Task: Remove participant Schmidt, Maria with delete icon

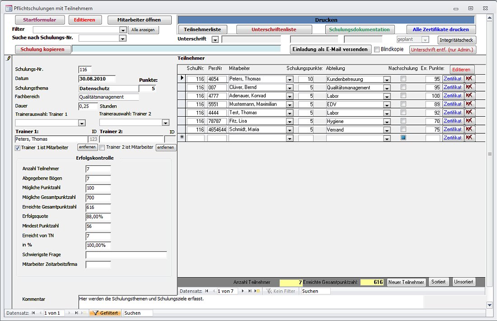Action: pyautogui.click(x=470, y=129)
